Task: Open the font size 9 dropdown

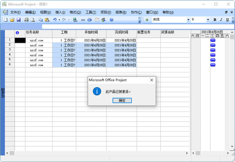Action: tap(208, 20)
